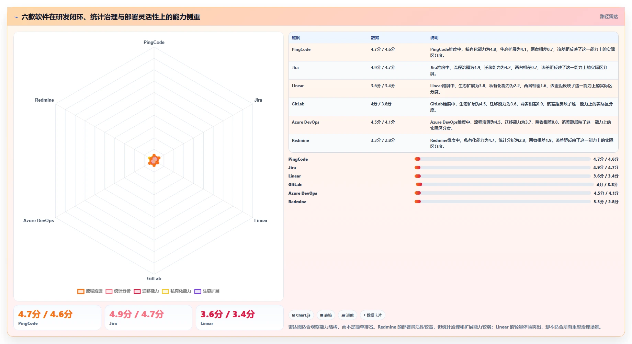Image resolution: width=632 pixels, height=344 pixels.
Task: Click the Linear progress bar
Action: point(503,176)
